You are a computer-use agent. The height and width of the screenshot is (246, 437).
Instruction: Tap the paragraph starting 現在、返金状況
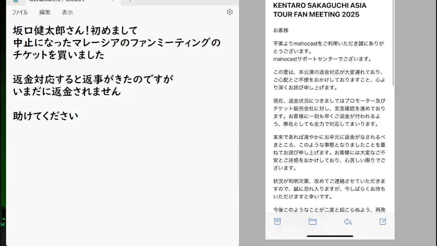click(x=329, y=112)
